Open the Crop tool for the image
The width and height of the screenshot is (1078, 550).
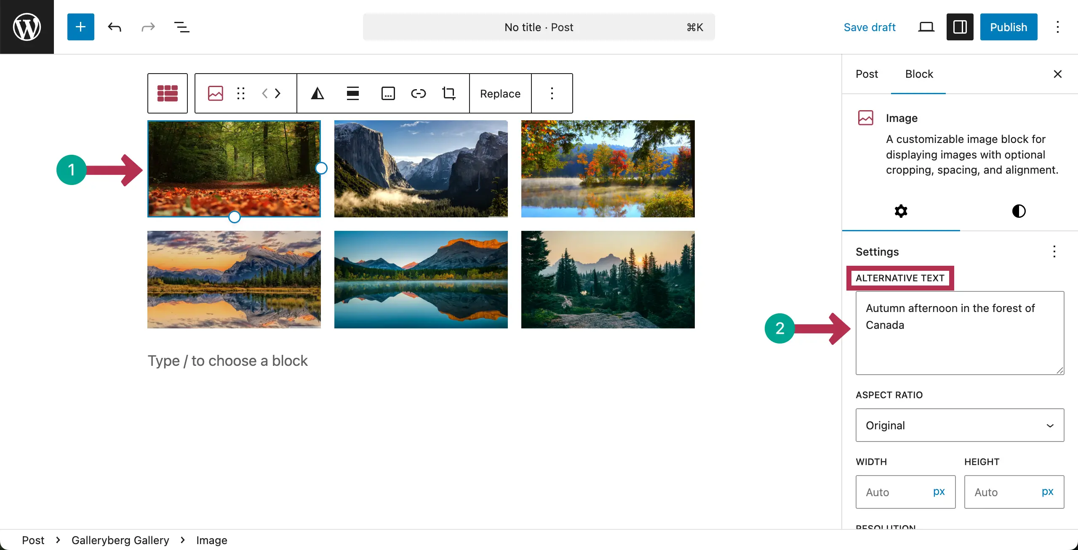point(448,93)
